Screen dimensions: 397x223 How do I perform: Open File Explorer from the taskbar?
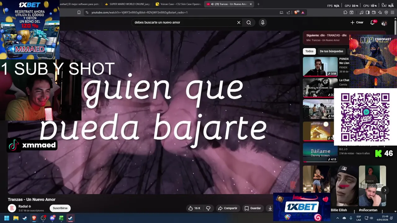[16, 218]
